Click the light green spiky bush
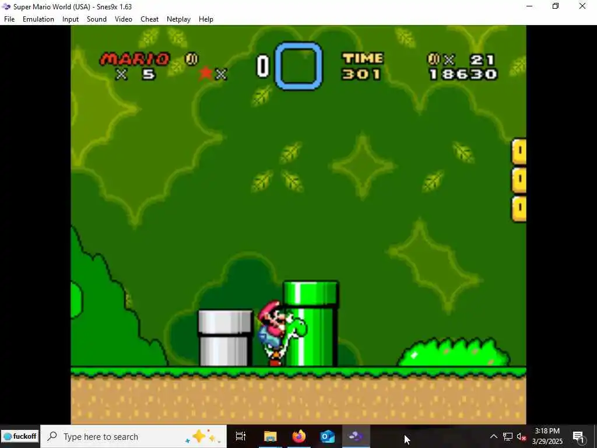Image resolution: width=597 pixels, height=448 pixels. coord(454,352)
